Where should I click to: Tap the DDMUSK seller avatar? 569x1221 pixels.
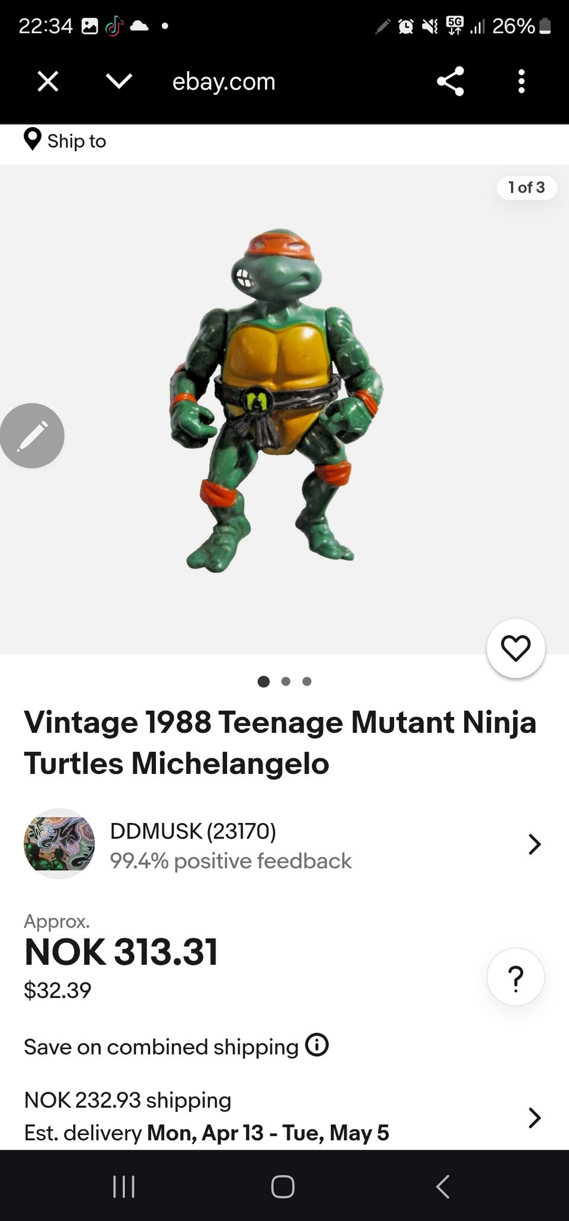[x=59, y=844]
